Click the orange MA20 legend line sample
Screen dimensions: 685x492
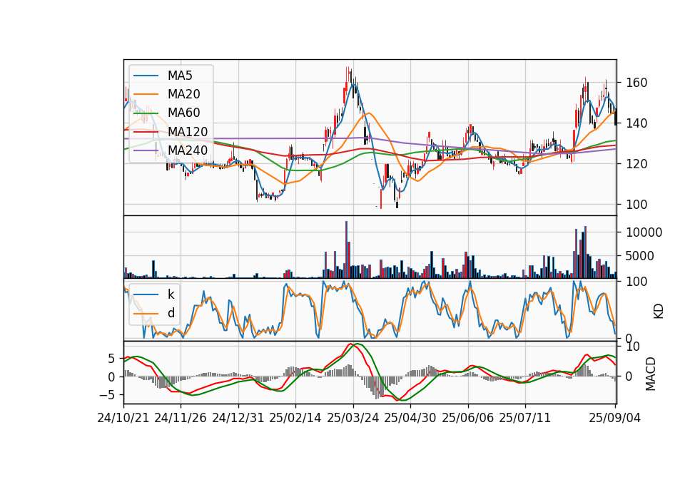click(x=146, y=94)
